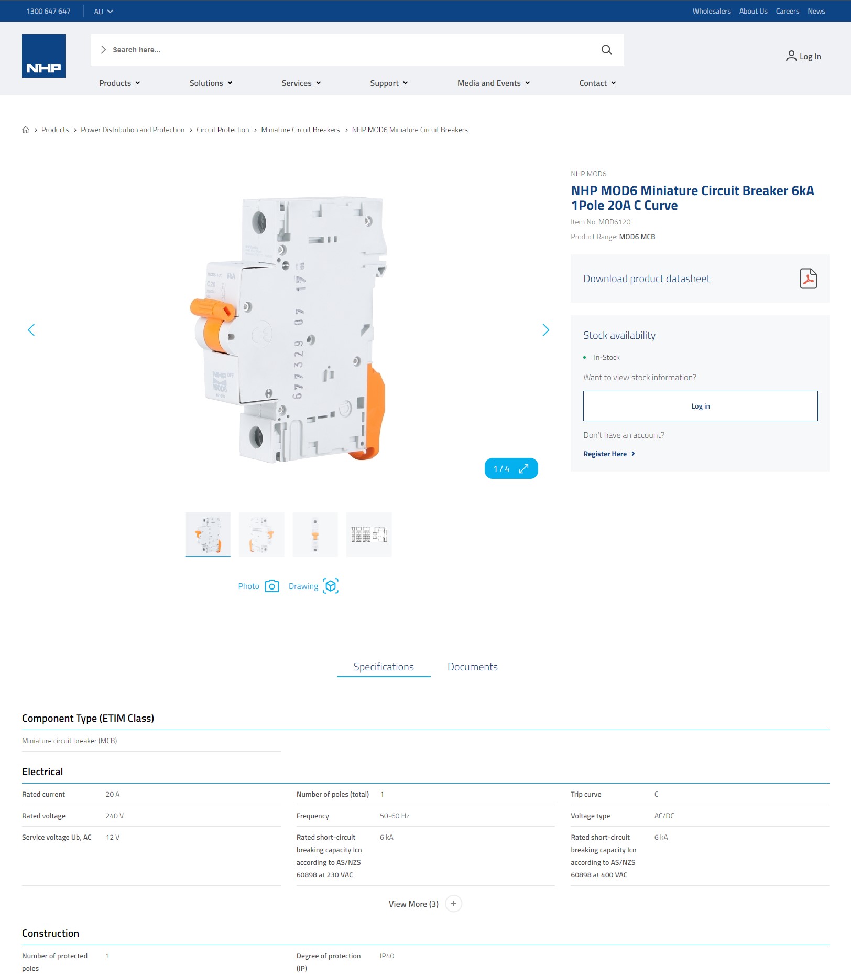Click the Photo label
Screen dimensions: 851x974
[248, 586]
